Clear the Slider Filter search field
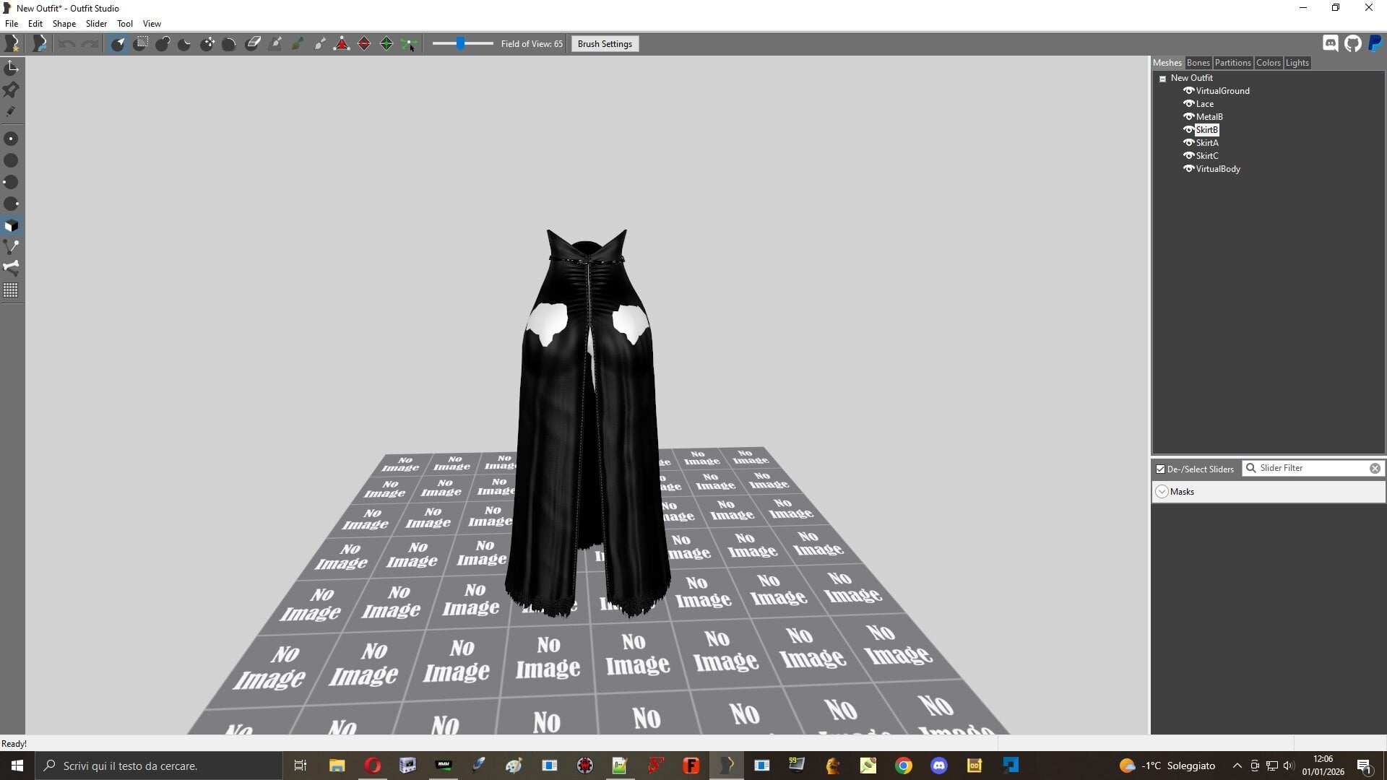Screen dimensions: 1387x780 click(x=1375, y=468)
